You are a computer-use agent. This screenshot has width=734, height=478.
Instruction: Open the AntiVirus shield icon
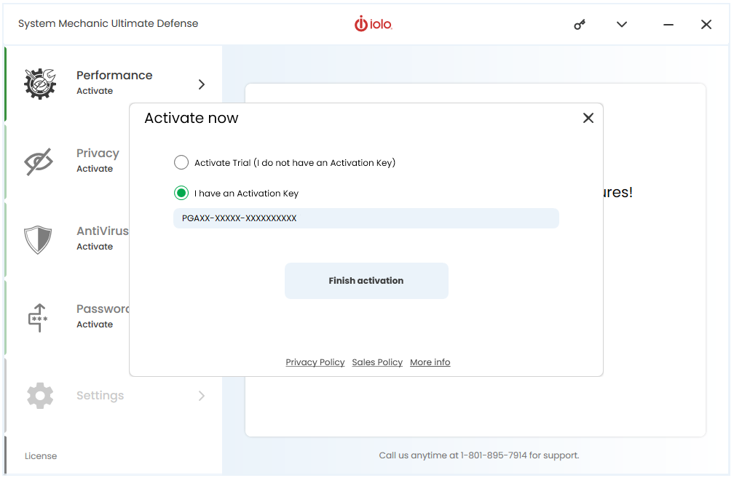coord(38,239)
